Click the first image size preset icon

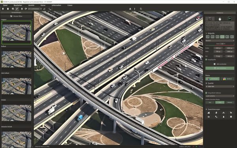tap(208, 37)
